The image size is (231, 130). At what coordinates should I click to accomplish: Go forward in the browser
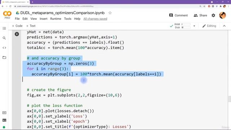6,6
